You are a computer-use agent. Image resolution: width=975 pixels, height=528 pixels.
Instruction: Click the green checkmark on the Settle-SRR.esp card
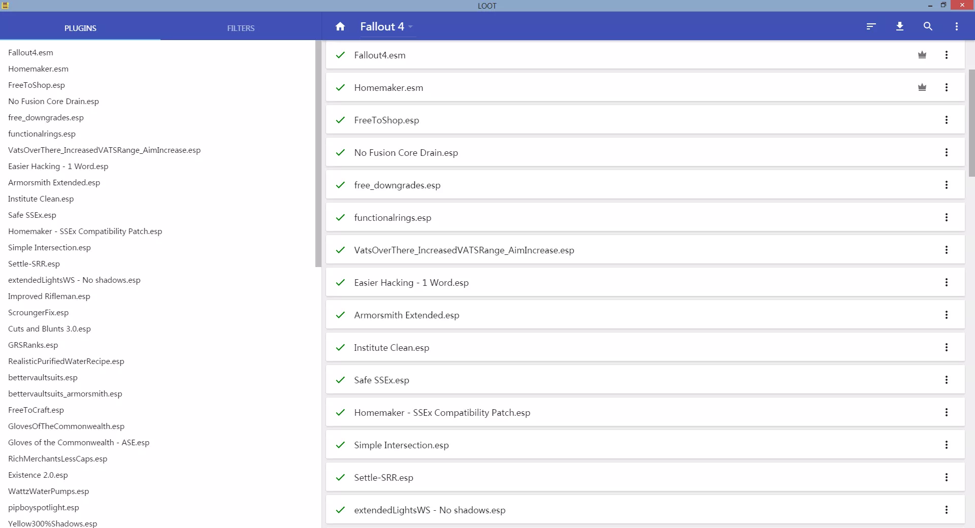pos(340,477)
